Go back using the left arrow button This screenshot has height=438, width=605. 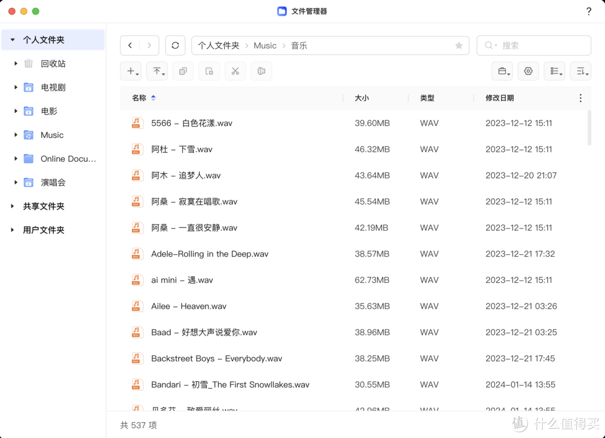pyautogui.click(x=130, y=45)
